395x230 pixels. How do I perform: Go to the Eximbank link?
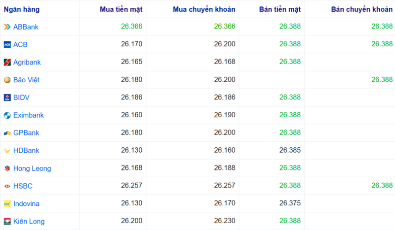29,115
